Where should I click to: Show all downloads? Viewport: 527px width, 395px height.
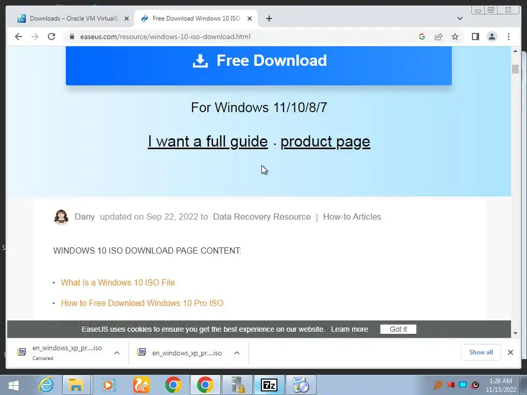pos(481,352)
